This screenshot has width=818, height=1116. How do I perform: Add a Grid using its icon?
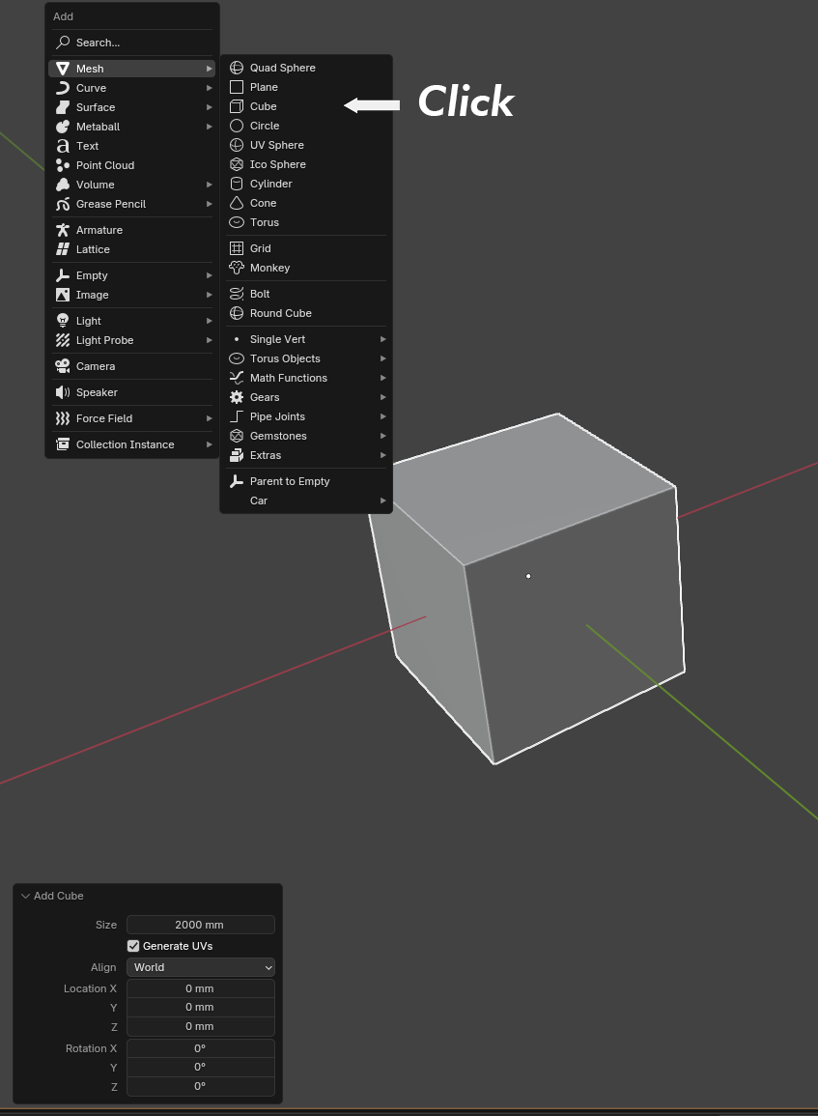pos(237,247)
